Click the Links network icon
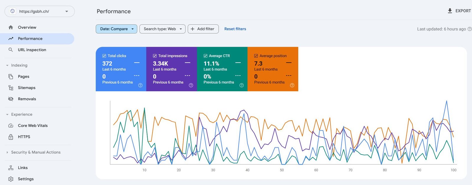Viewport: 472px width, 185px height. click(11, 168)
